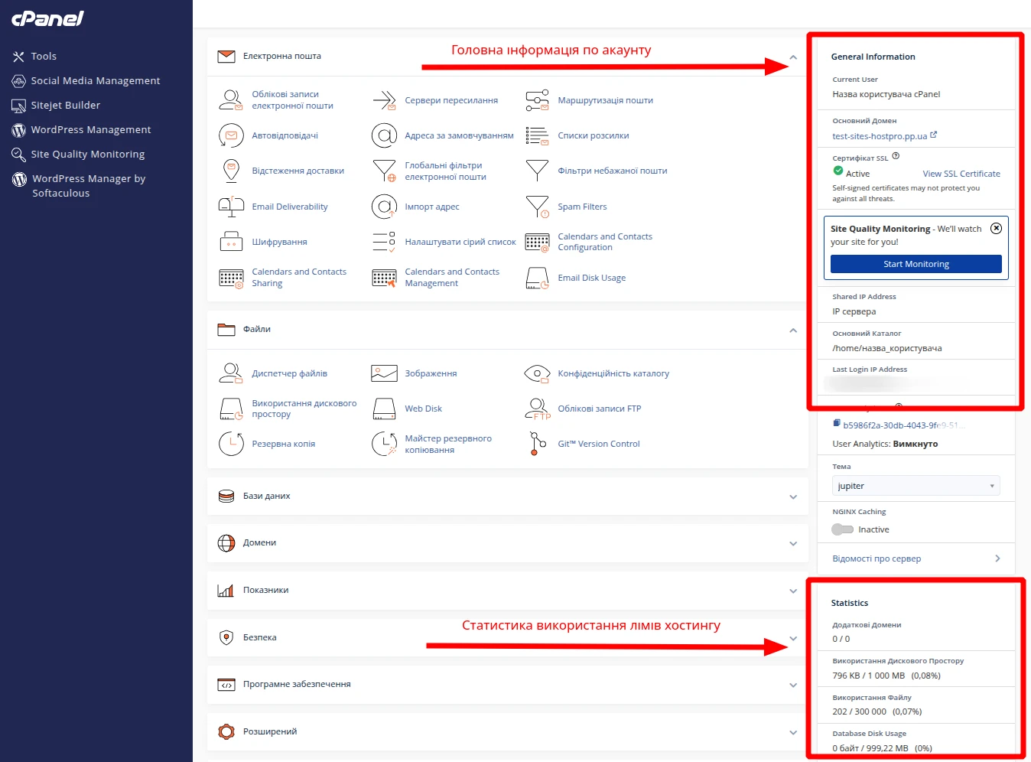The width and height of the screenshot is (1031, 762).
Task: Open the View SSL Certificate link
Action: (961, 173)
